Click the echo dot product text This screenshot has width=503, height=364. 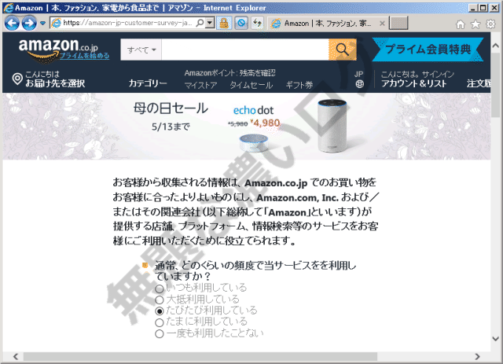tap(253, 110)
